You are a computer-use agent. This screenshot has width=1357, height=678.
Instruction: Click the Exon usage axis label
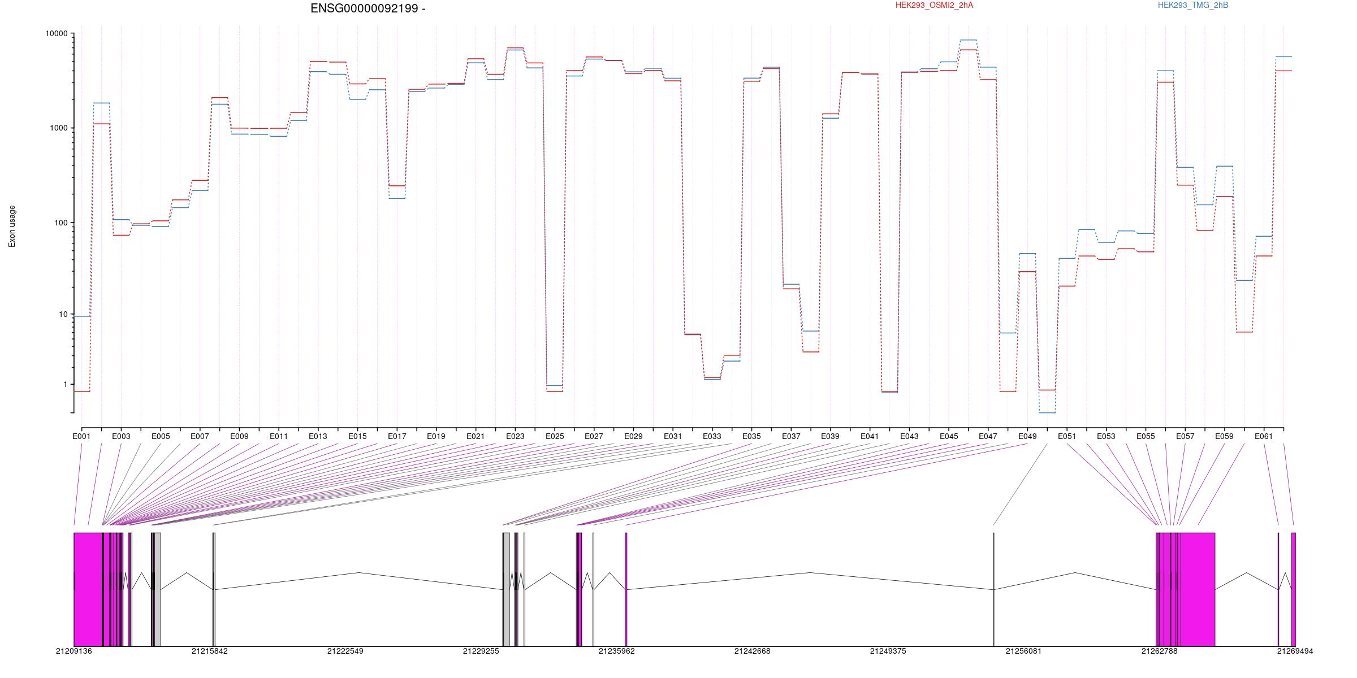pyautogui.click(x=12, y=226)
